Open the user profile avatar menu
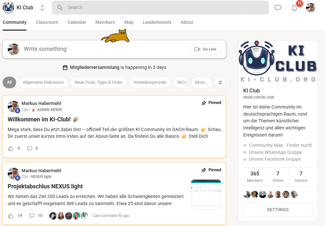Screen dimensions: 325x226 tap(310, 8)
